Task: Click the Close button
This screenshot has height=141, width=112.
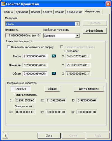Action: click(49, 136)
